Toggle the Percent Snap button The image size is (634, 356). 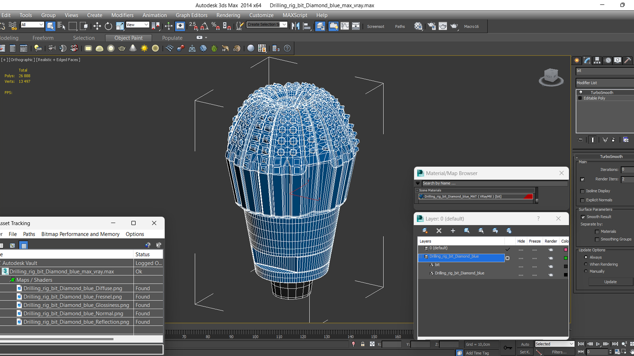(x=216, y=26)
